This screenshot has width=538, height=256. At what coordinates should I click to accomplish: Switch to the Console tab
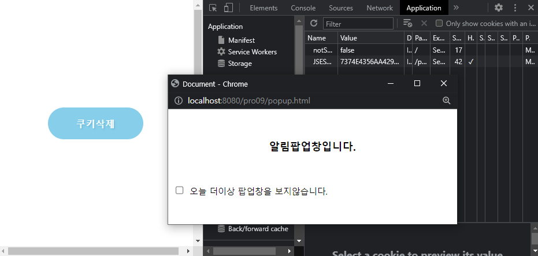[303, 8]
